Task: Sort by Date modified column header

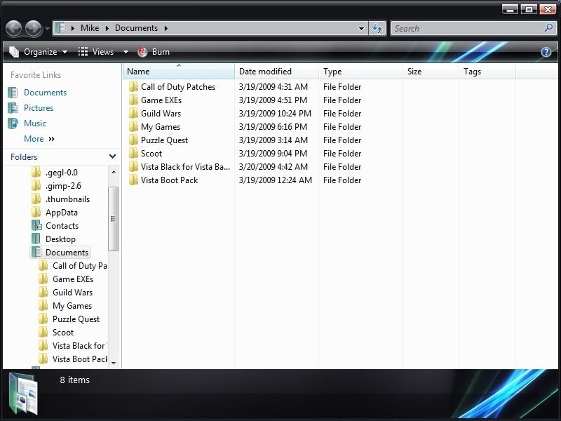Action: point(276,72)
